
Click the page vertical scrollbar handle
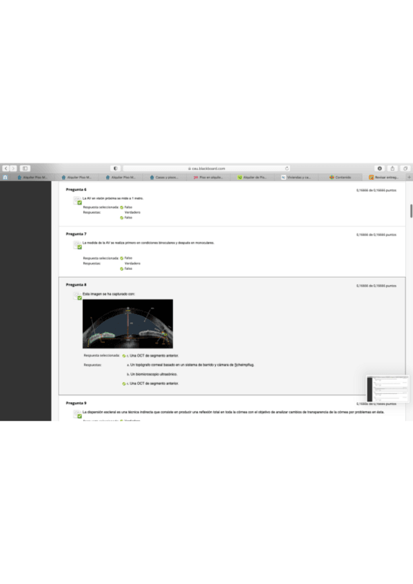[x=411, y=211]
